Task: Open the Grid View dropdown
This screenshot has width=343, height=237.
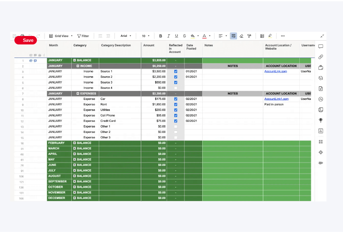Action: 61,36
